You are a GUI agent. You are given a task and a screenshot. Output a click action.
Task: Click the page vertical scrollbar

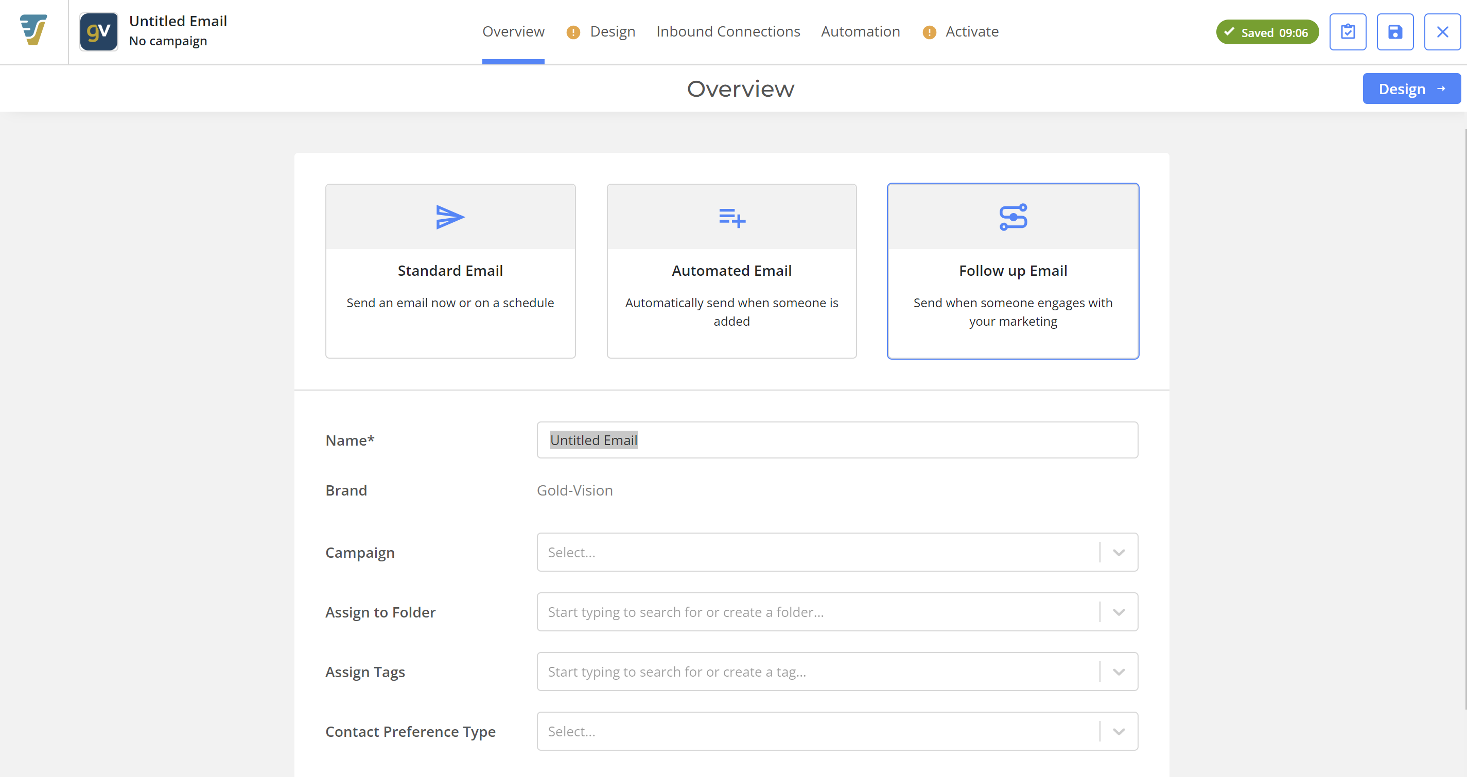point(1465,420)
